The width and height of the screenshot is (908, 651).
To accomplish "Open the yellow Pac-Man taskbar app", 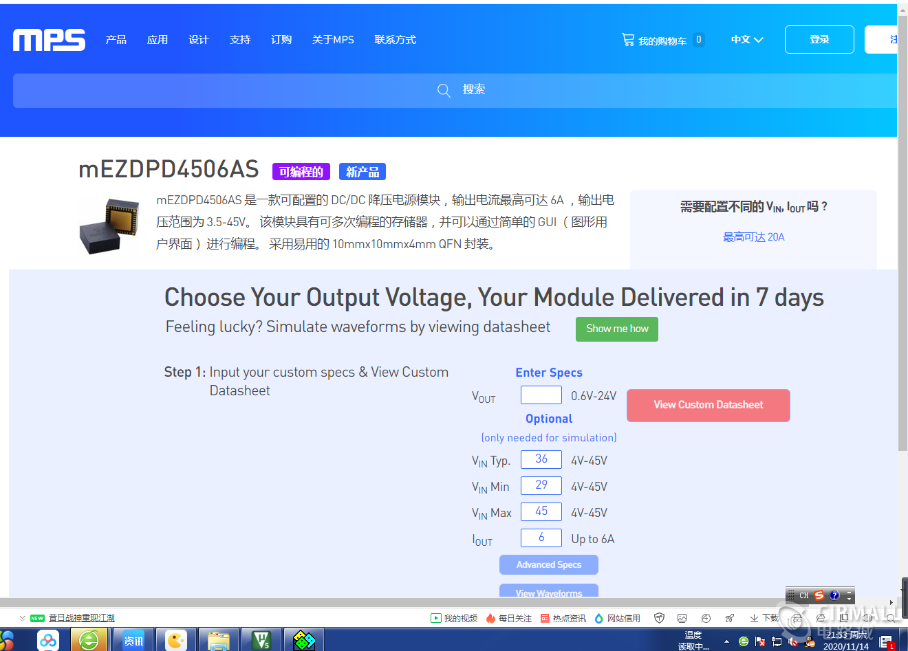I will 177,641.
